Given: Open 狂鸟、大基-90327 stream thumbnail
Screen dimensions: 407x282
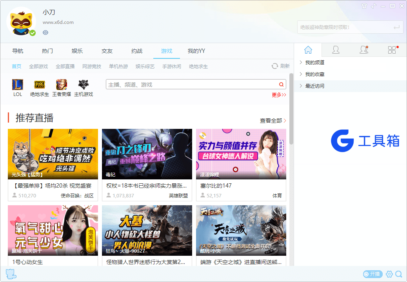Looking at the screenshot, I should tap(147, 230).
